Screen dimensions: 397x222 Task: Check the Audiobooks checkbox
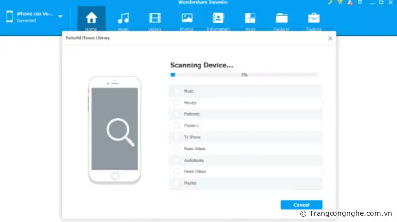coord(176,160)
